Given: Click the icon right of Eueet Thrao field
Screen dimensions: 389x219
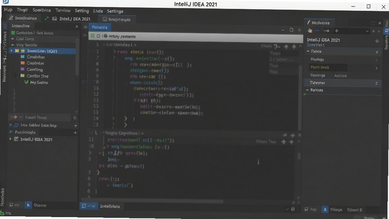Looking at the screenshot, I should point(75,117).
